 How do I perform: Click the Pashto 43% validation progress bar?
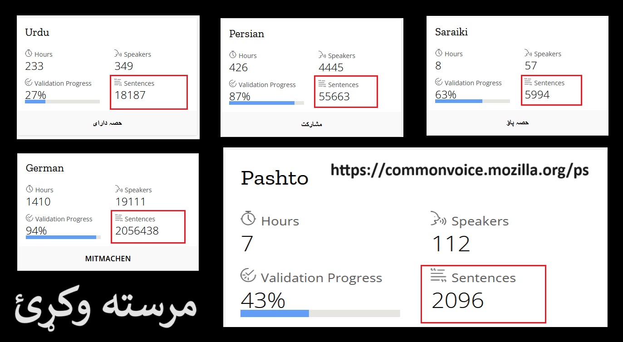point(320,313)
